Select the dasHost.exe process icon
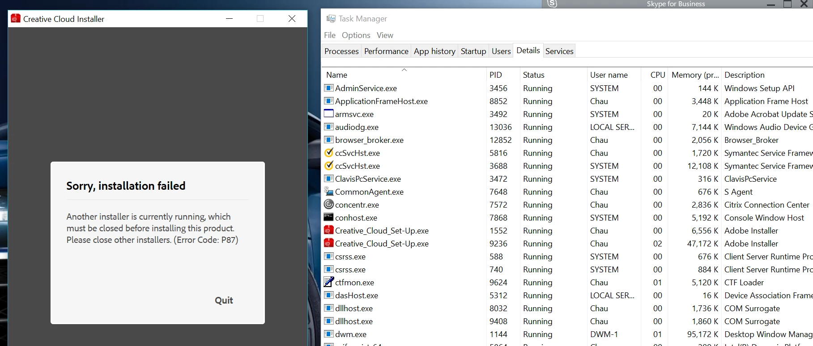This screenshot has height=346, width=813. [x=329, y=295]
